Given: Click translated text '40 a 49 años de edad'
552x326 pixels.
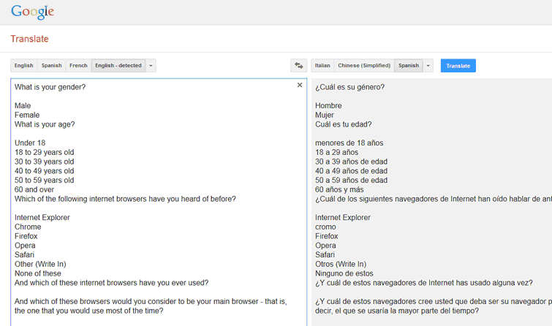Looking at the screenshot, I should coord(352,171).
